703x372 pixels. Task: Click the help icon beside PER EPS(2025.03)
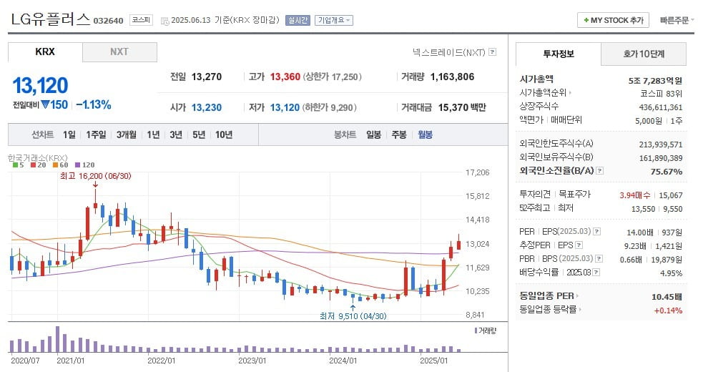[x=596, y=232]
